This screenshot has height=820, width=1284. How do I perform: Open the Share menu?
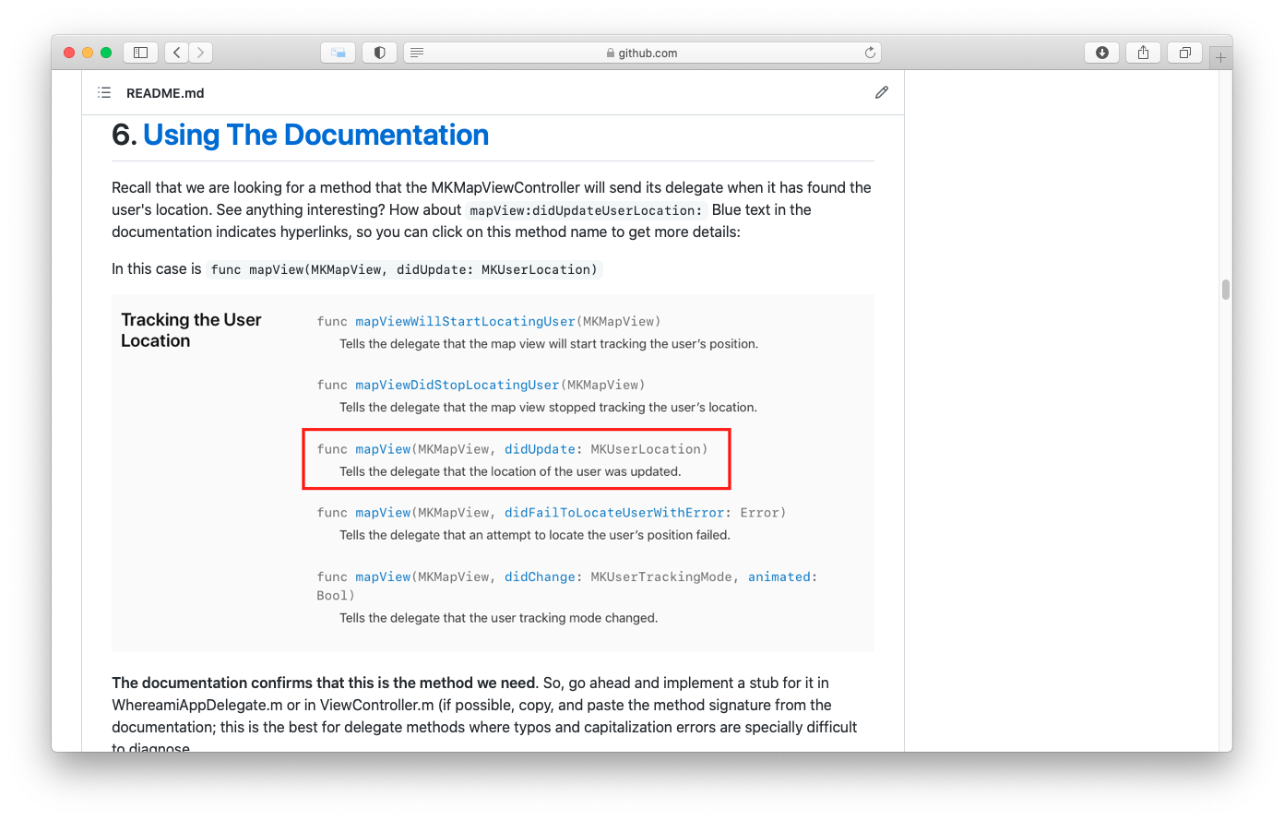1143,53
